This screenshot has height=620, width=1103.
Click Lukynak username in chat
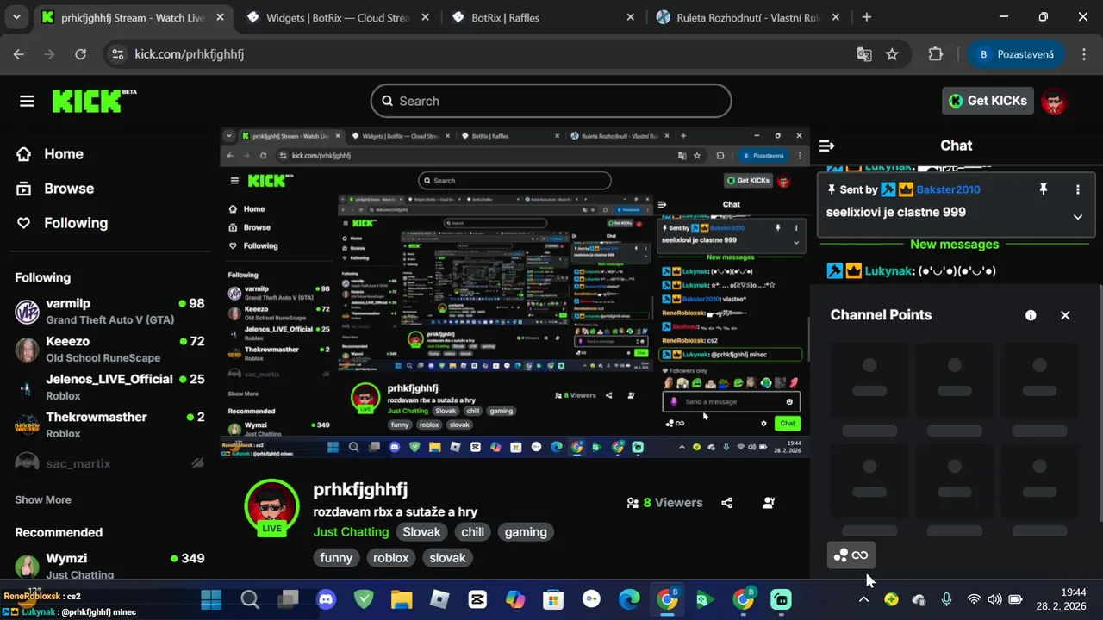888,270
